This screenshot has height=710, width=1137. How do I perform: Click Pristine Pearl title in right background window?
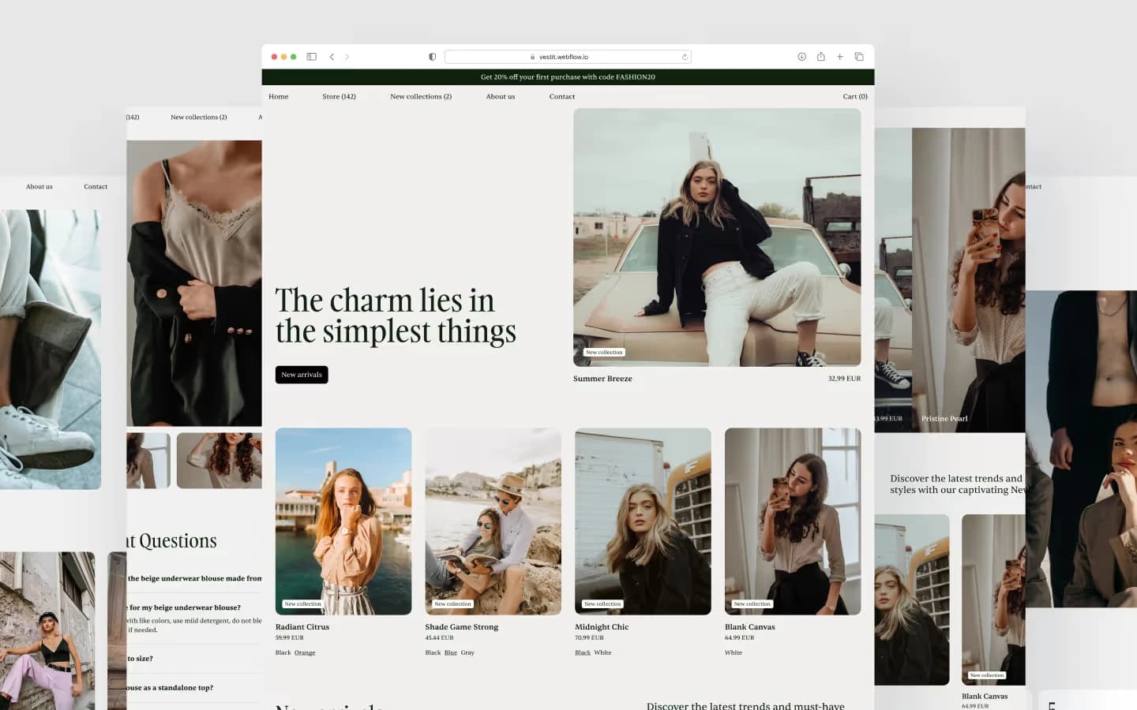(944, 419)
